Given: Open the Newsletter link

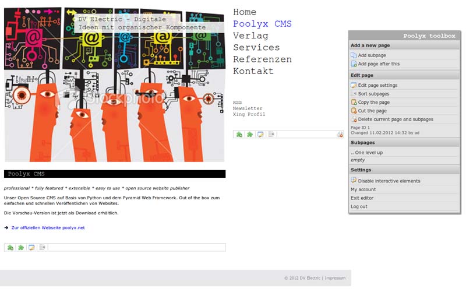Looking at the screenshot, I should click(x=248, y=108).
